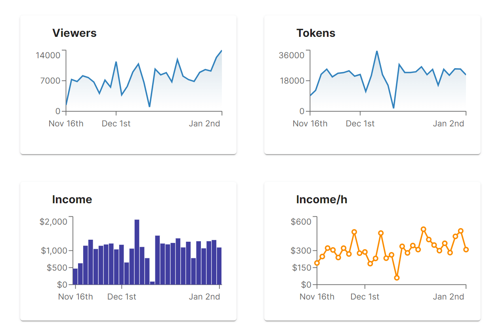
Task: Click the Nov 16th label under Income chart
Action: click(76, 297)
